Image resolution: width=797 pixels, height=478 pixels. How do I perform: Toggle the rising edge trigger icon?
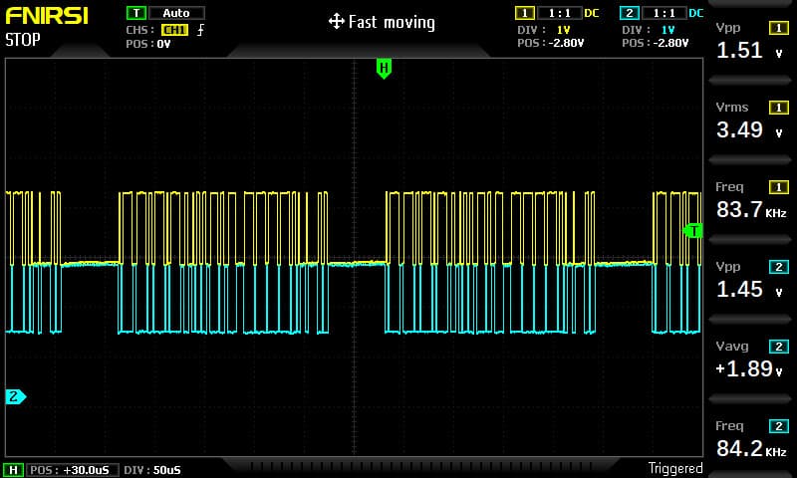pyautogui.click(x=201, y=30)
